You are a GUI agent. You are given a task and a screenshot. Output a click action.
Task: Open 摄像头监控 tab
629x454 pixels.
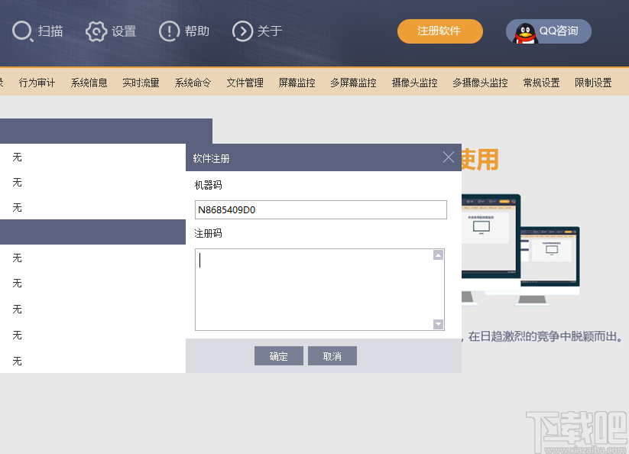point(415,83)
